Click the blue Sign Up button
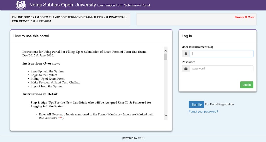This screenshot has width=266, height=142. [x=196, y=104]
